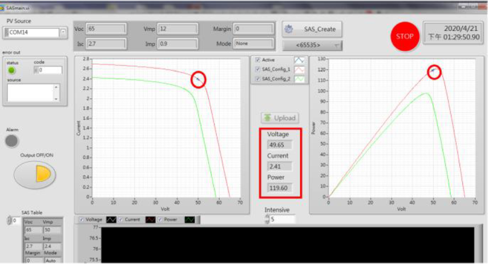Image resolution: width=488 pixels, height=265 pixels.
Task: Toggle the SAS_Config_2 plot checkbox
Action: pos(259,79)
